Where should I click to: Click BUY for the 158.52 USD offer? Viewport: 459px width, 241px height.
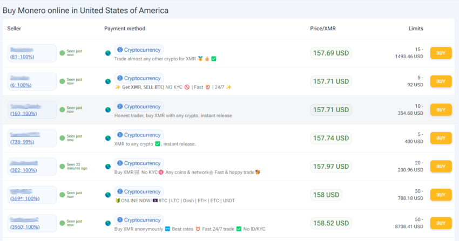pyautogui.click(x=441, y=223)
